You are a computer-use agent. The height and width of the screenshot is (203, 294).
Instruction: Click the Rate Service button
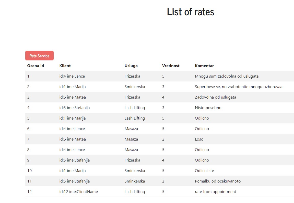click(x=39, y=56)
